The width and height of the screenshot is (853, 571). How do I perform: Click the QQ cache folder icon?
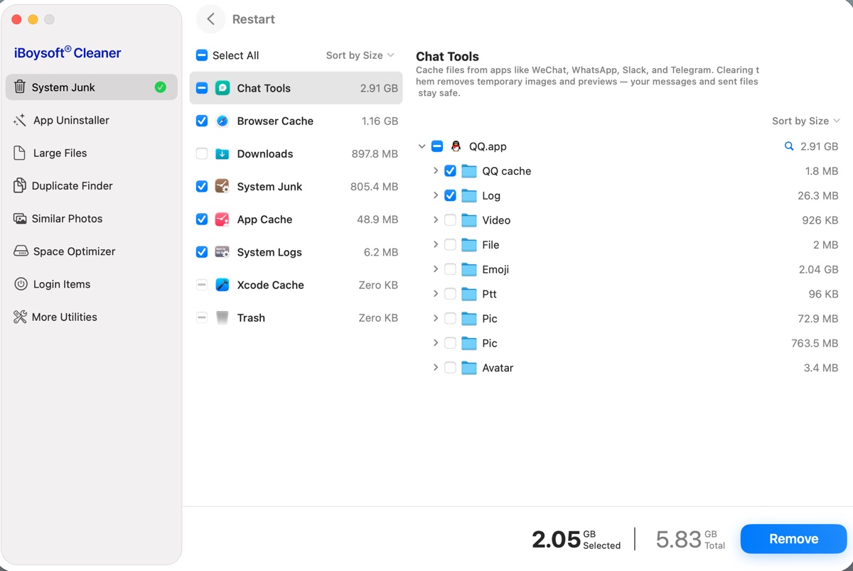468,171
